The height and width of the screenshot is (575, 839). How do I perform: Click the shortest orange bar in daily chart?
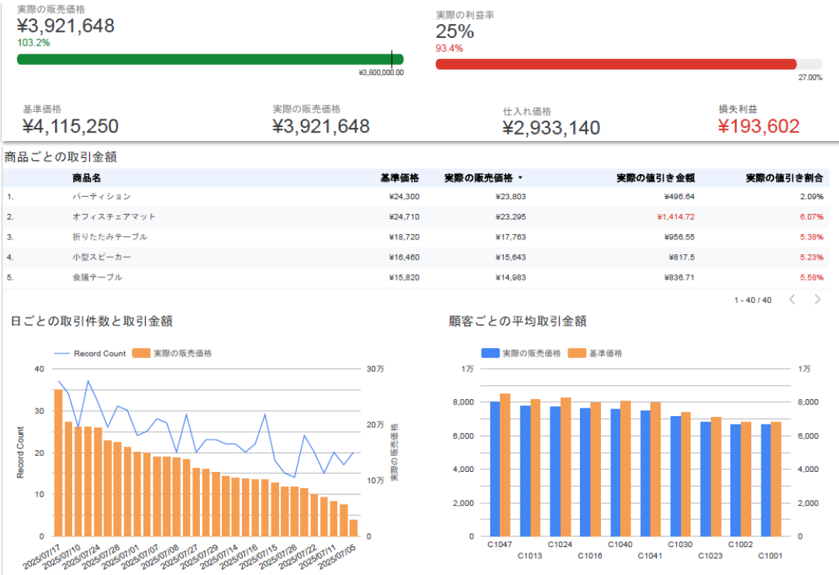coord(354,527)
